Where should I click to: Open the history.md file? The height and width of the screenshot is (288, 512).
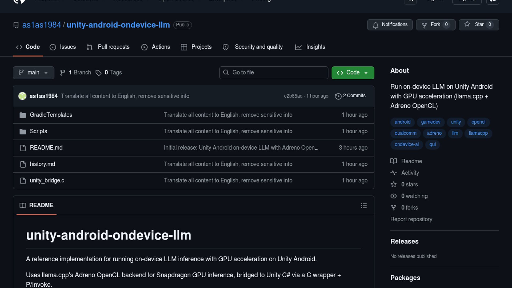[42, 164]
